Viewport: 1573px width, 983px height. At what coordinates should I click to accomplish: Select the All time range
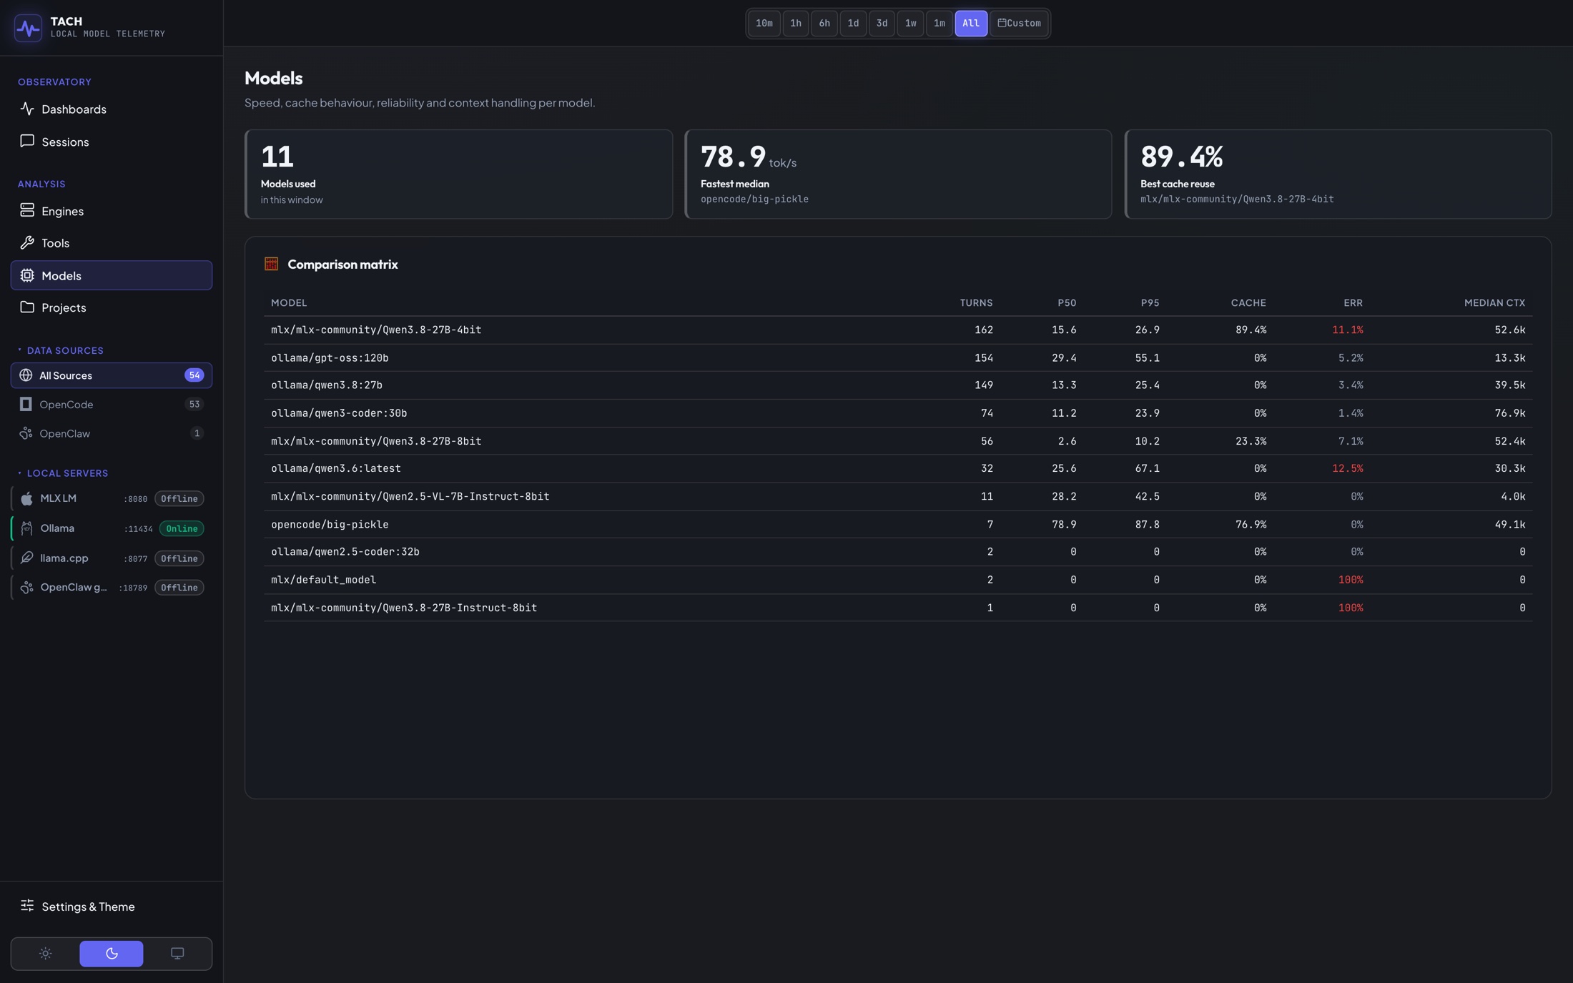tap(970, 23)
